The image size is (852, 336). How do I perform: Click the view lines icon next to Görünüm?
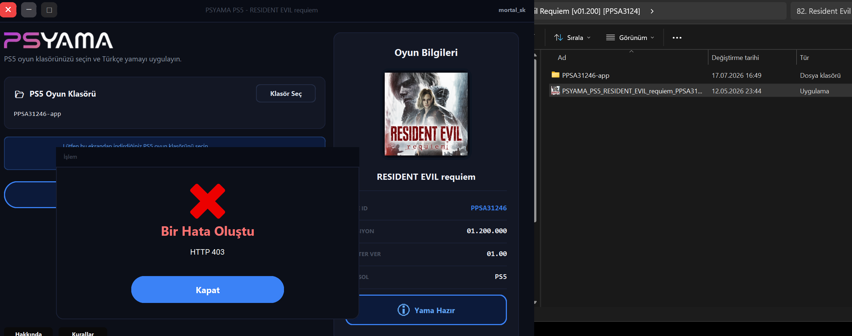[611, 38]
